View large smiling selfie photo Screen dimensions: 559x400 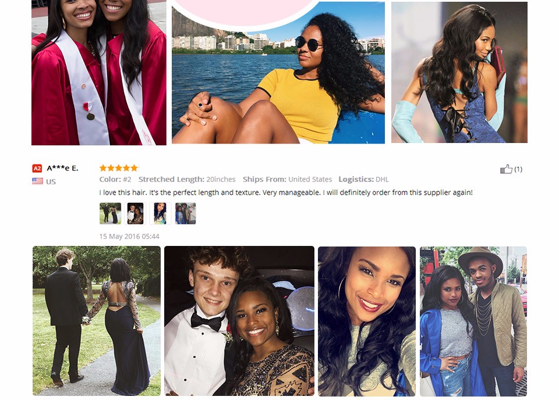(367, 322)
